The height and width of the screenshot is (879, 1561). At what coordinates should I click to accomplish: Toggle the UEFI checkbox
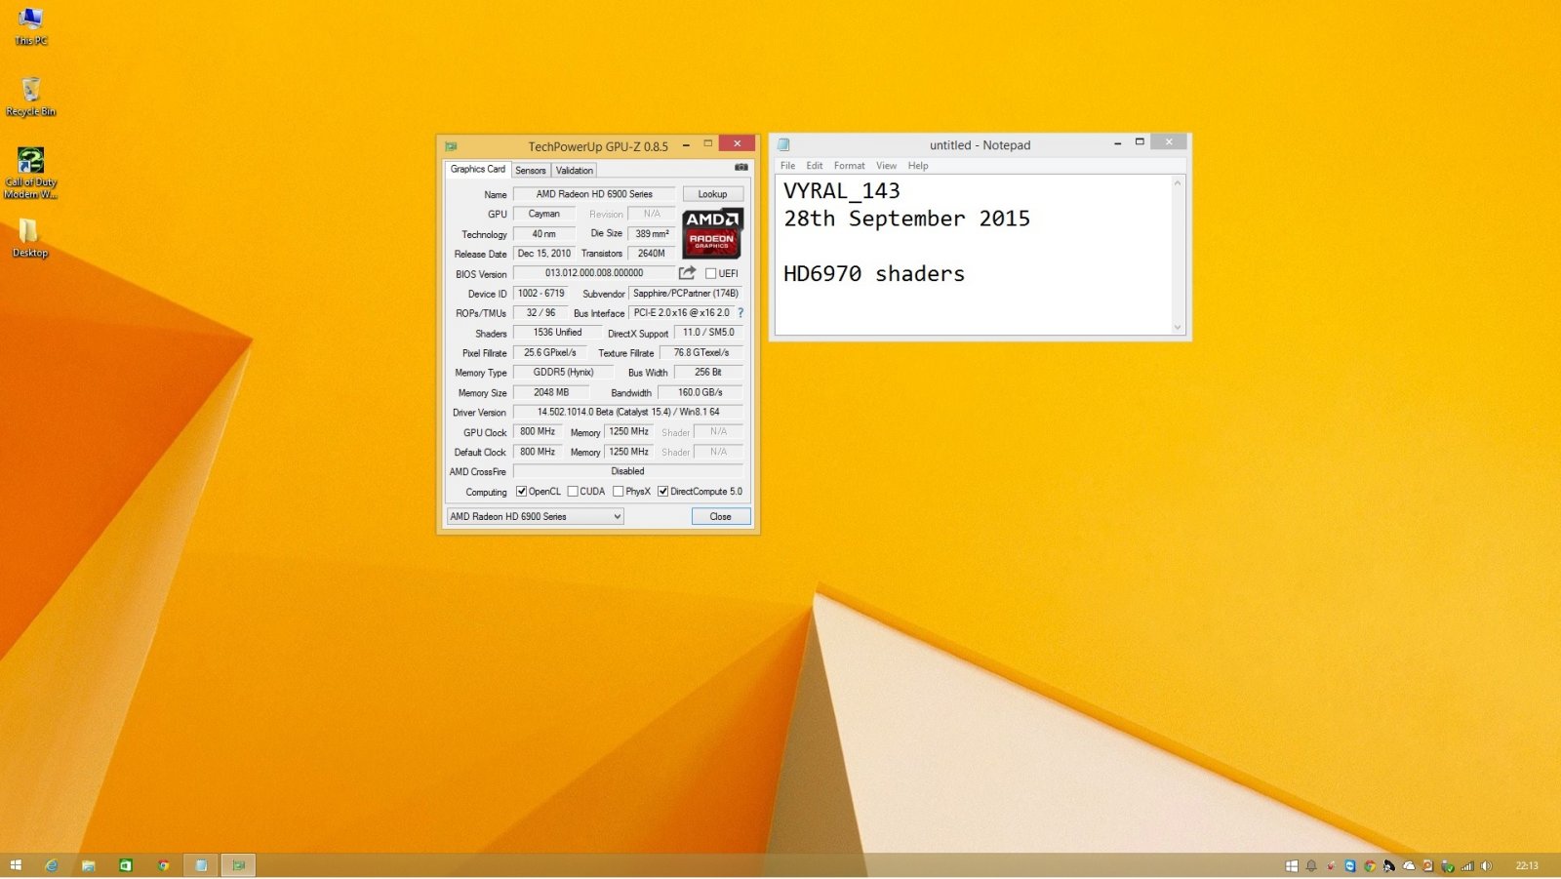click(x=710, y=274)
